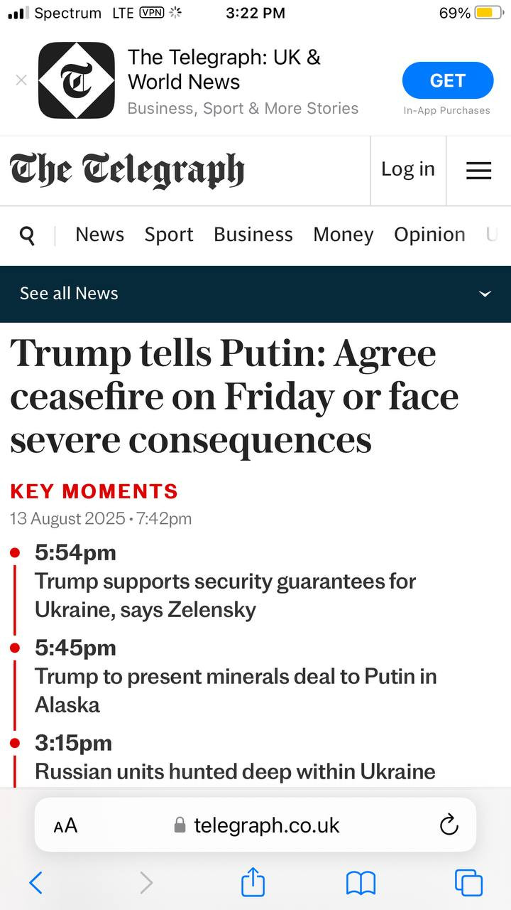
Task: Open the 5:54pm security guarantees update
Action: pos(225,595)
